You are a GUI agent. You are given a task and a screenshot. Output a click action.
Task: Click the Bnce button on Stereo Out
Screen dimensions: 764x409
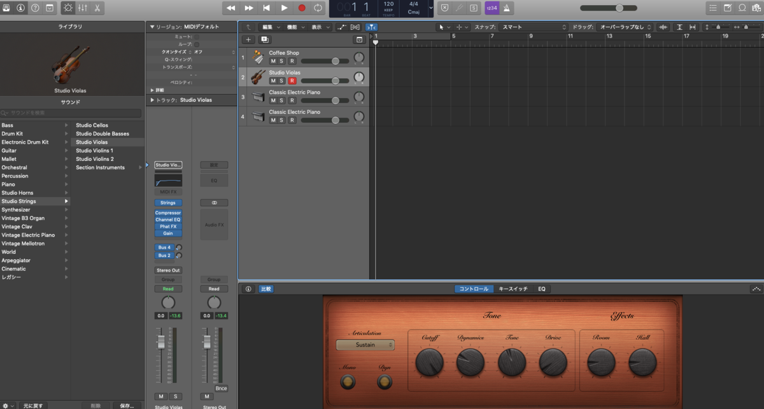click(x=222, y=388)
